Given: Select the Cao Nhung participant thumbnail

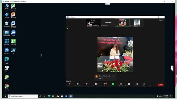Looking at the screenshot, I should click(x=93, y=23).
